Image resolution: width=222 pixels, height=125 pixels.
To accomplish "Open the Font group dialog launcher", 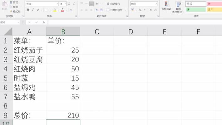I will coord(76,16).
